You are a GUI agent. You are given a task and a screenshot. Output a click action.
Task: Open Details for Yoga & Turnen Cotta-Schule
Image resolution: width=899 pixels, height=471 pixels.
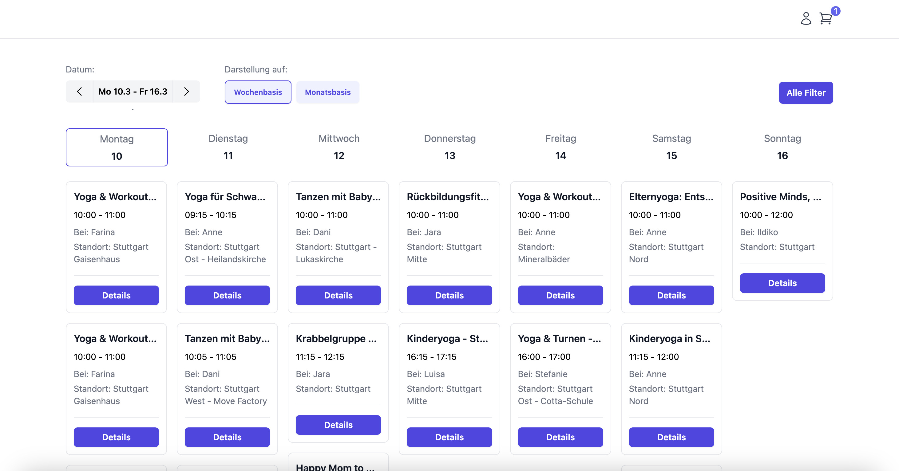coord(560,437)
